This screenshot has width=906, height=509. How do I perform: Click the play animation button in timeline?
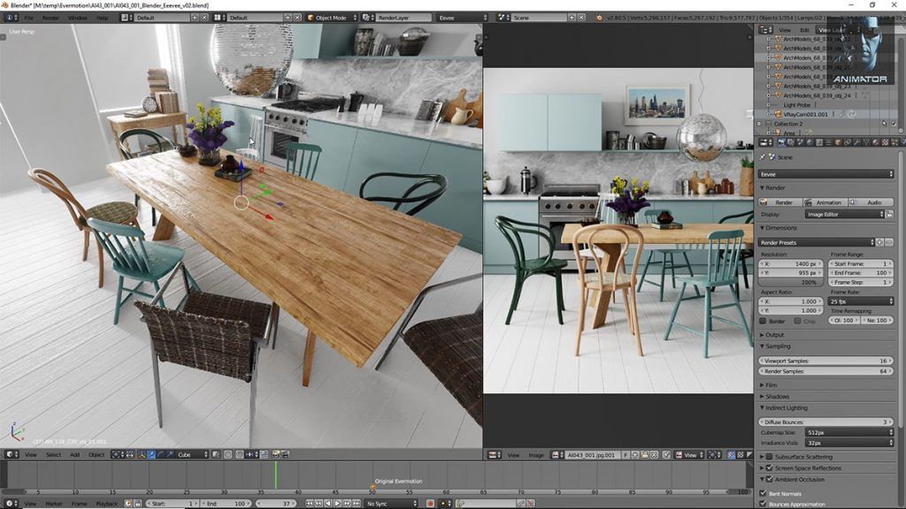[x=338, y=504]
